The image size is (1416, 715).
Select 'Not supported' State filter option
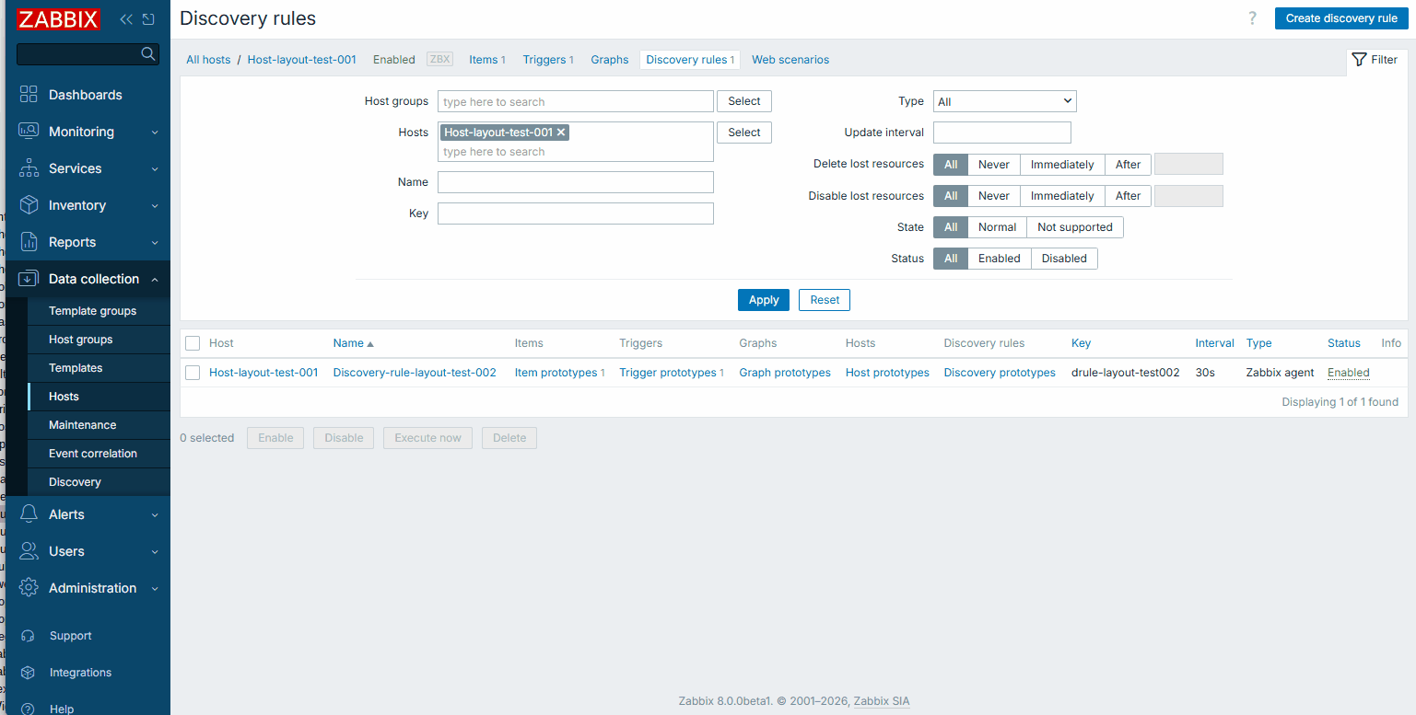pos(1074,227)
